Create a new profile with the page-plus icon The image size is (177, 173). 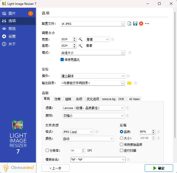pos(129,24)
